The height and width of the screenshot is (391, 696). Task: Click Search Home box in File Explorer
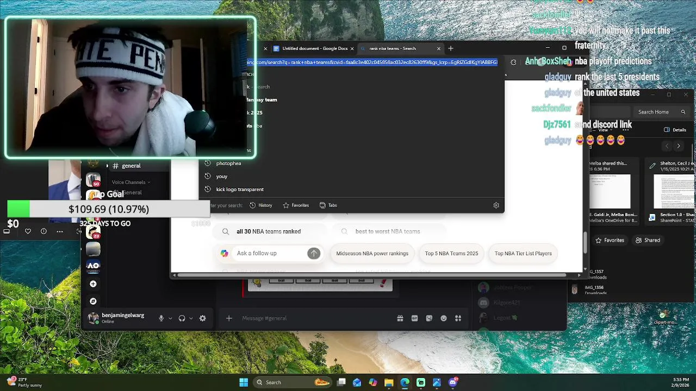(x=661, y=112)
